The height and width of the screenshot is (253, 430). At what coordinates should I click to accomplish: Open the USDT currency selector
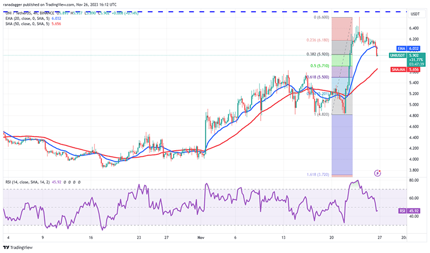[413, 14]
